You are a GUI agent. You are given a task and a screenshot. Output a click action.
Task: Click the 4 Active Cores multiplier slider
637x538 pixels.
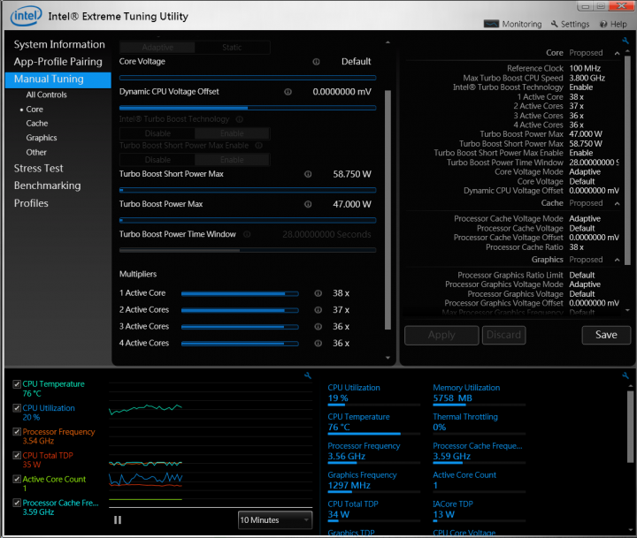(240, 344)
